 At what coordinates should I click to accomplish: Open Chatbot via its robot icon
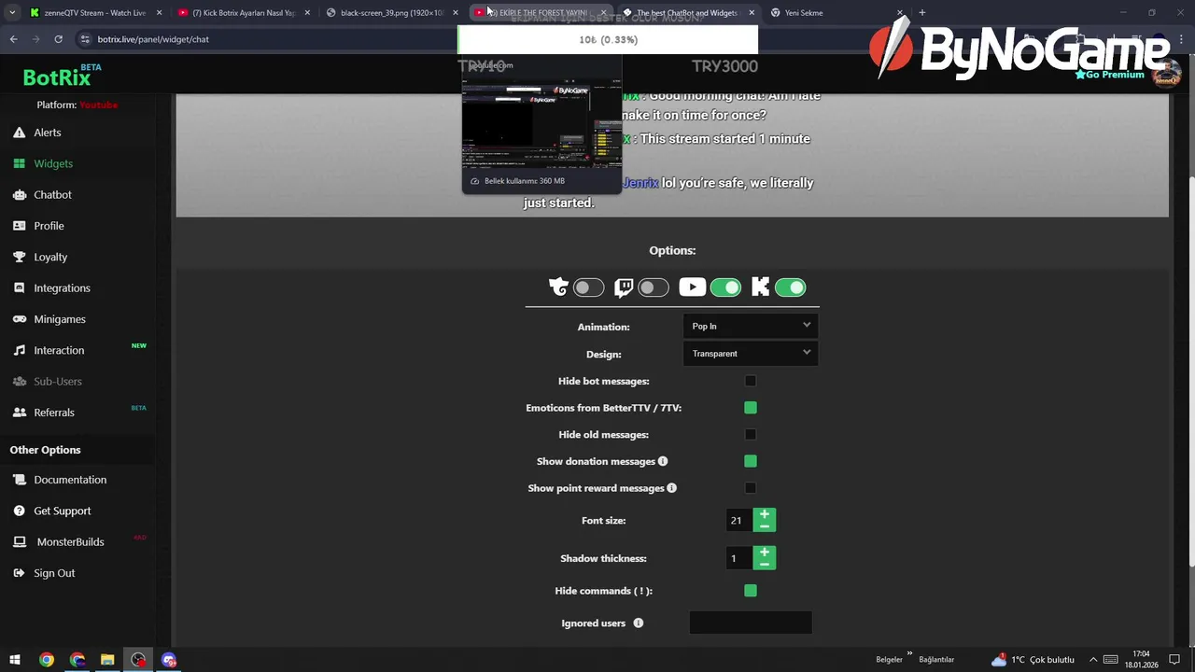point(19,194)
